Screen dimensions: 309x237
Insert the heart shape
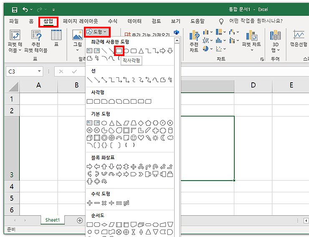(x=141, y=138)
